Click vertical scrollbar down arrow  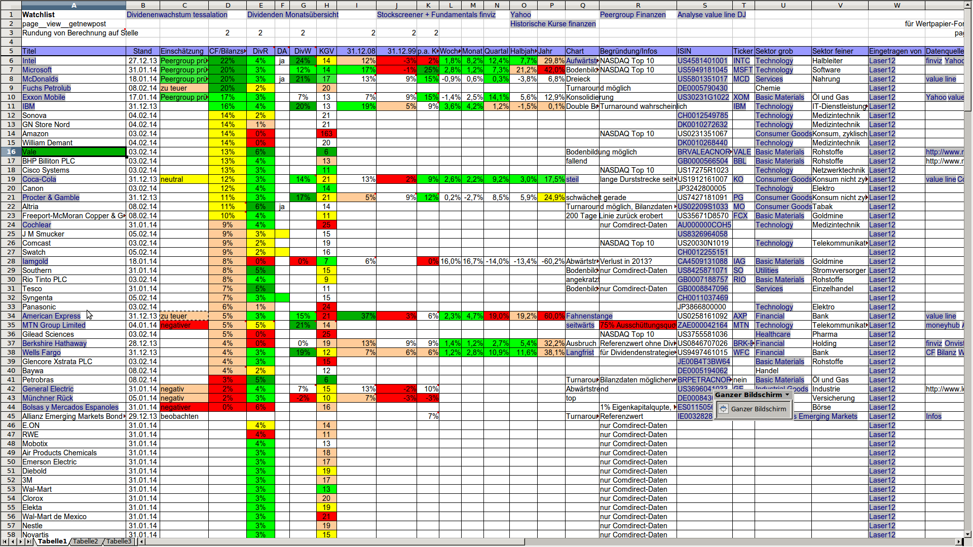(x=967, y=534)
